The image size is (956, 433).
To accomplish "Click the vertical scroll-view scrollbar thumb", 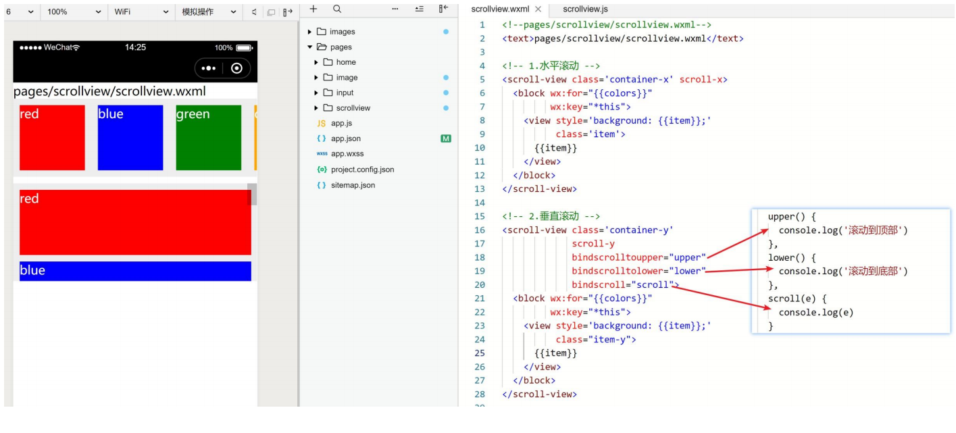I will pos(252,194).
